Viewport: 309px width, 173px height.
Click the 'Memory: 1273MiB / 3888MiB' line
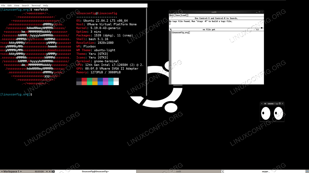[x=99, y=72]
